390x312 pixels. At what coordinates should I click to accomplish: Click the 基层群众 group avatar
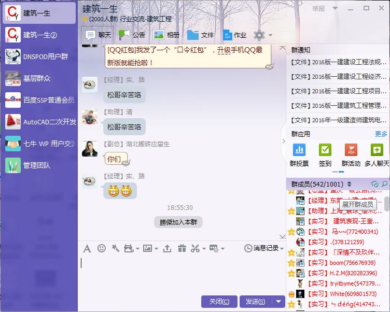tap(12, 78)
